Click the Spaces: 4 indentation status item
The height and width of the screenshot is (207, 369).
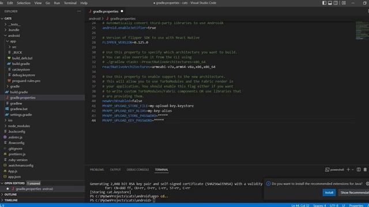click(x=319, y=206)
